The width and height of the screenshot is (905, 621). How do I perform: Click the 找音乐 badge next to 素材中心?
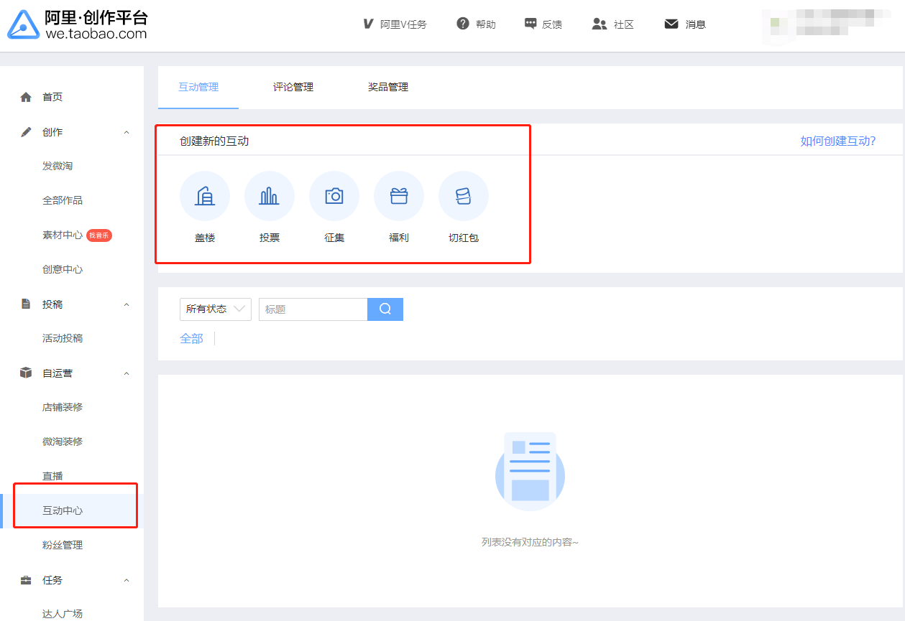click(x=99, y=235)
